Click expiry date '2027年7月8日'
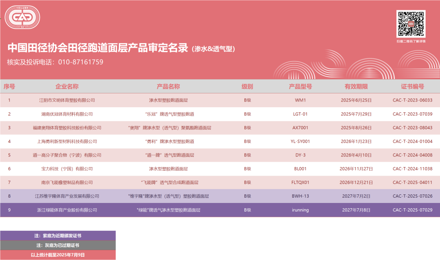 click(356, 210)
